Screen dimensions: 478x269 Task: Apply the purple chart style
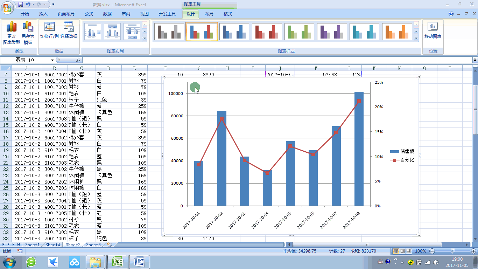coord(332,32)
